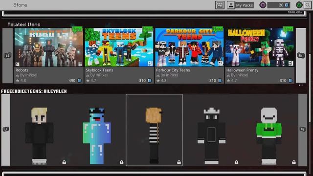313x176 pixels.
Task: Click the 310 price on Parkour City Teens
Action: tap(216, 80)
